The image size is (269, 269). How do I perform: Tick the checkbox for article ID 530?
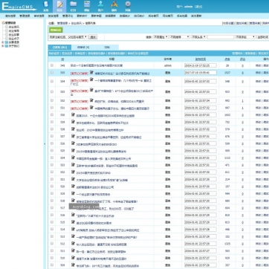[52, 115]
